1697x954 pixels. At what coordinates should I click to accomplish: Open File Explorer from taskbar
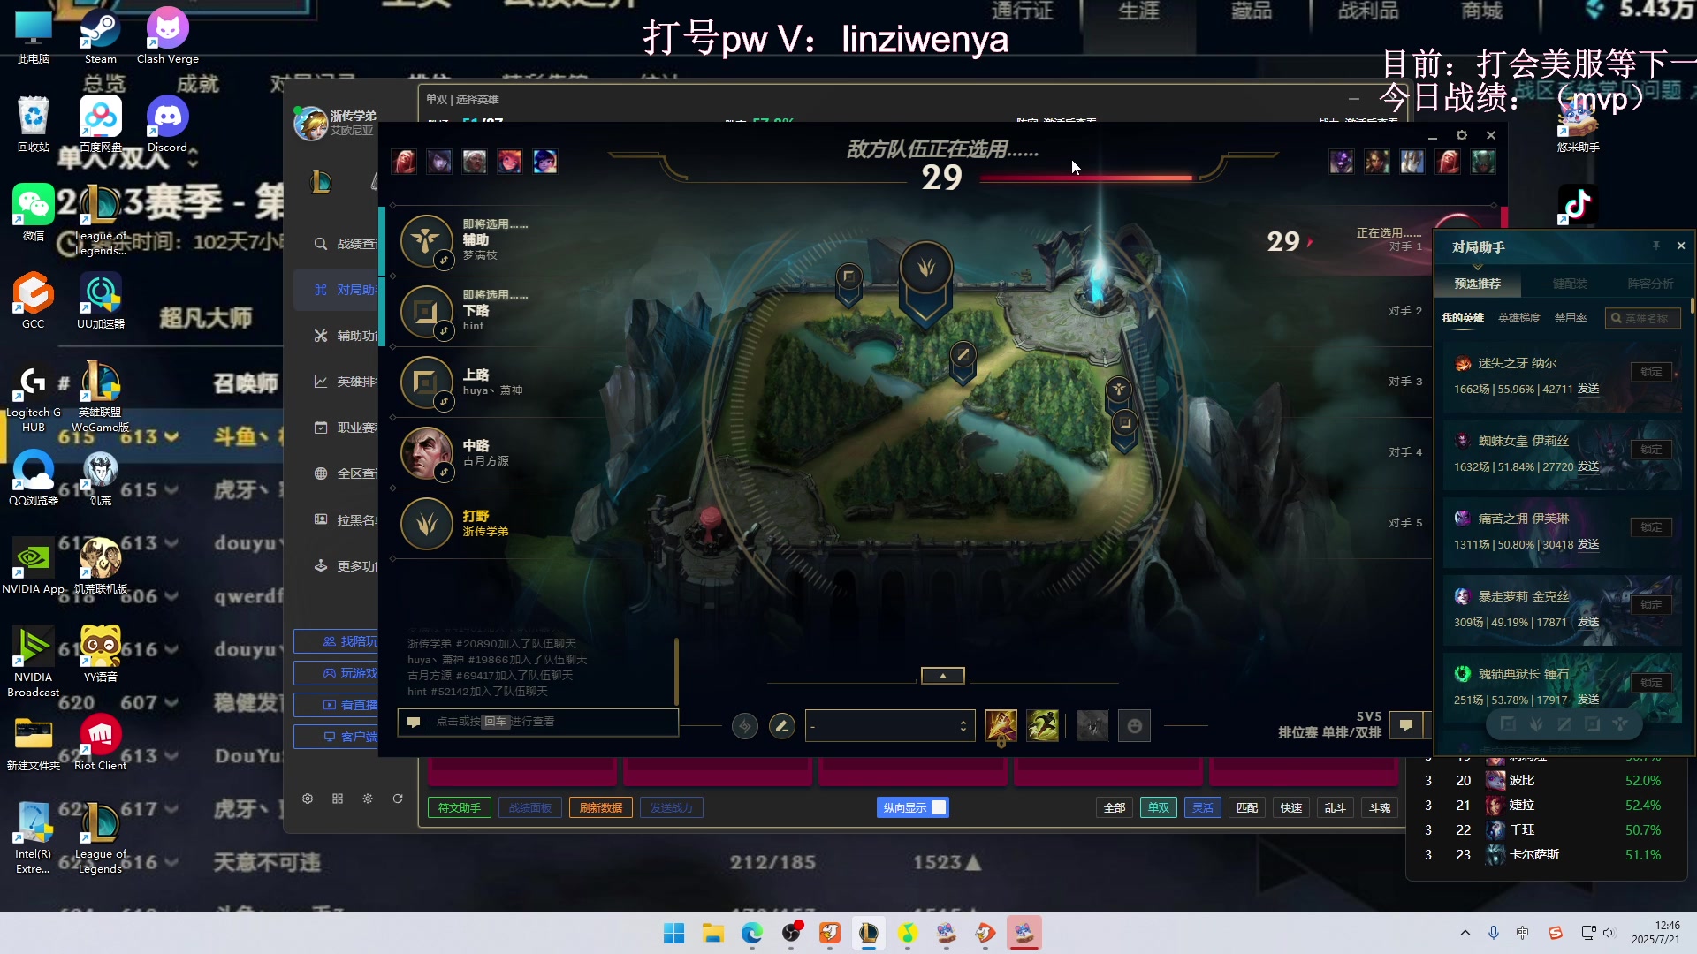(712, 933)
